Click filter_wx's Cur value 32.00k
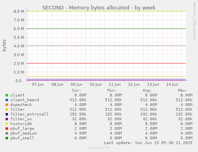Viewport: 198px width, 152px height. [x=79, y=119]
